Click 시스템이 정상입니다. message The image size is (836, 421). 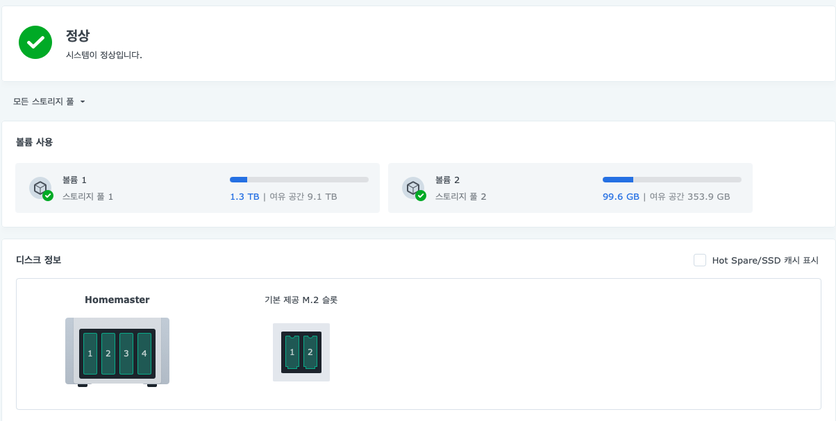click(103, 55)
